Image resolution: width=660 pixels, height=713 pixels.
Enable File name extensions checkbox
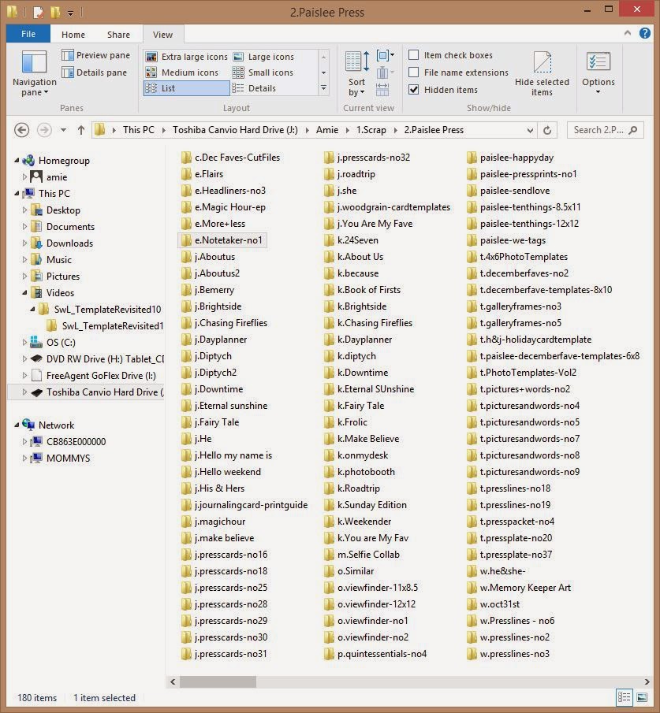coord(414,72)
